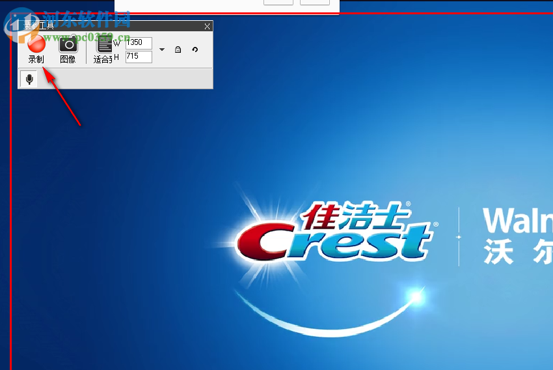Click the reset/undo size arrow icon
553x370 pixels.
(x=195, y=50)
